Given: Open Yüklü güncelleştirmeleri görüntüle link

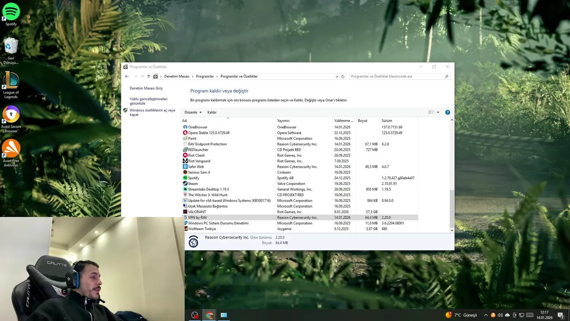Looking at the screenshot, I should pyautogui.click(x=149, y=101).
